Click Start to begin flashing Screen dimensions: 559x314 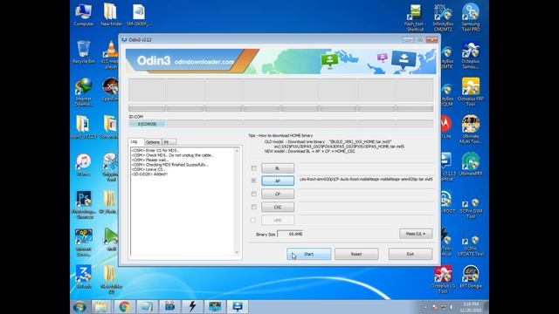(308, 254)
